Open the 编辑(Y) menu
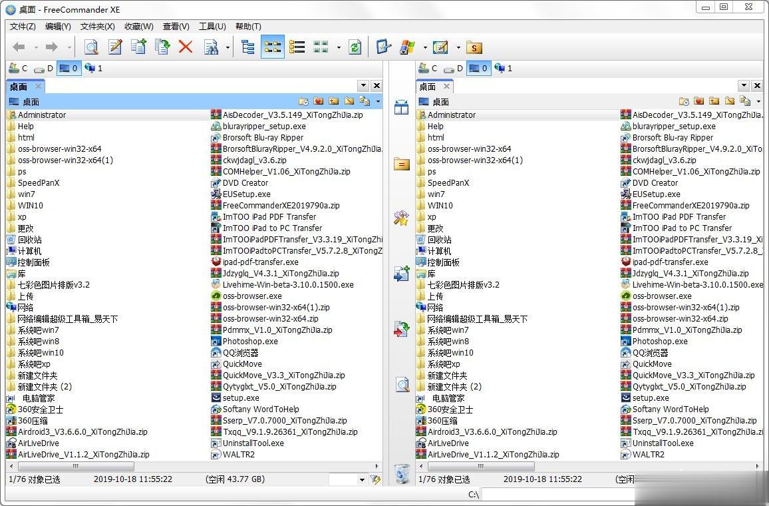This screenshot has height=506, width=769. pos(58,27)
